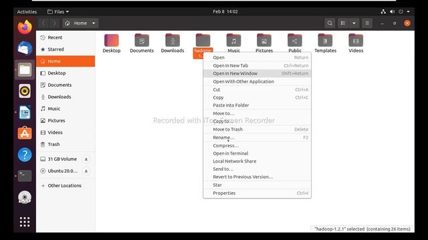
Task: Open LibreOffice Writer from the dock
Action: pos(25,112)
